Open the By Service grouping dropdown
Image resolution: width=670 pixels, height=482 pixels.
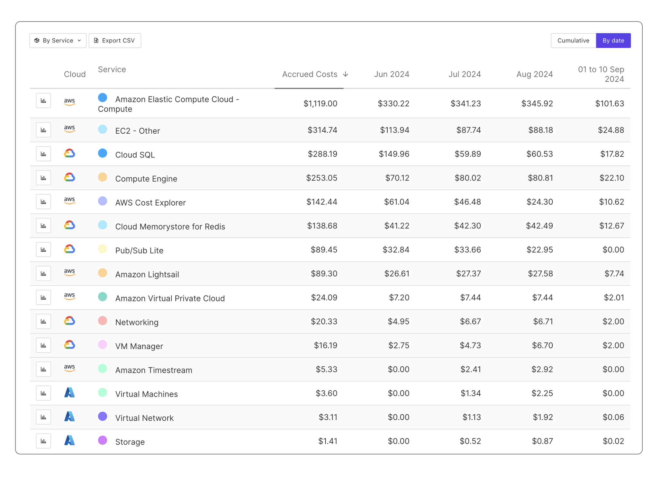click(58, 40)
